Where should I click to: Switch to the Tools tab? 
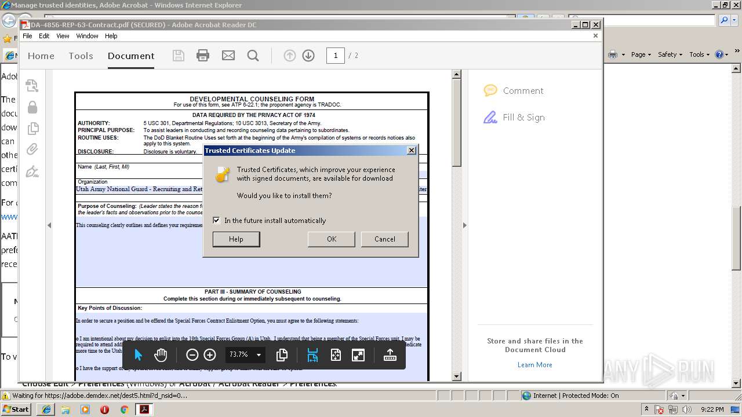(x=81, y=56)
